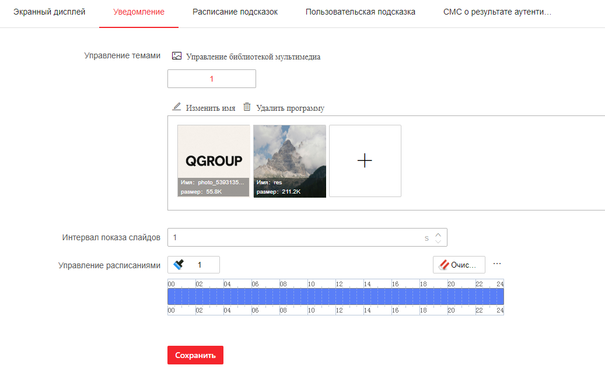
Task: Click the trash icon to delete program
Action: [x=247, y=107]
